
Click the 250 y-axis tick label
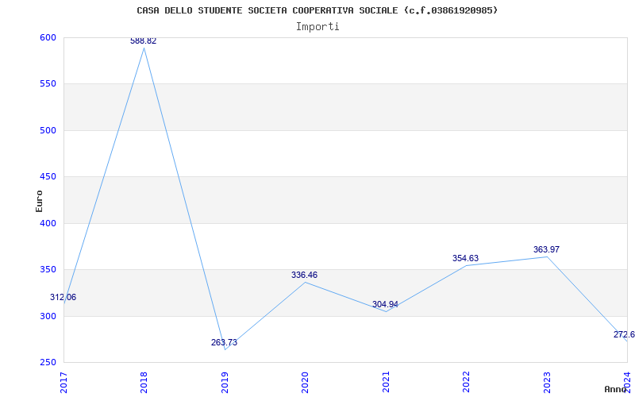pyautogui.click(x=48, y=362)
